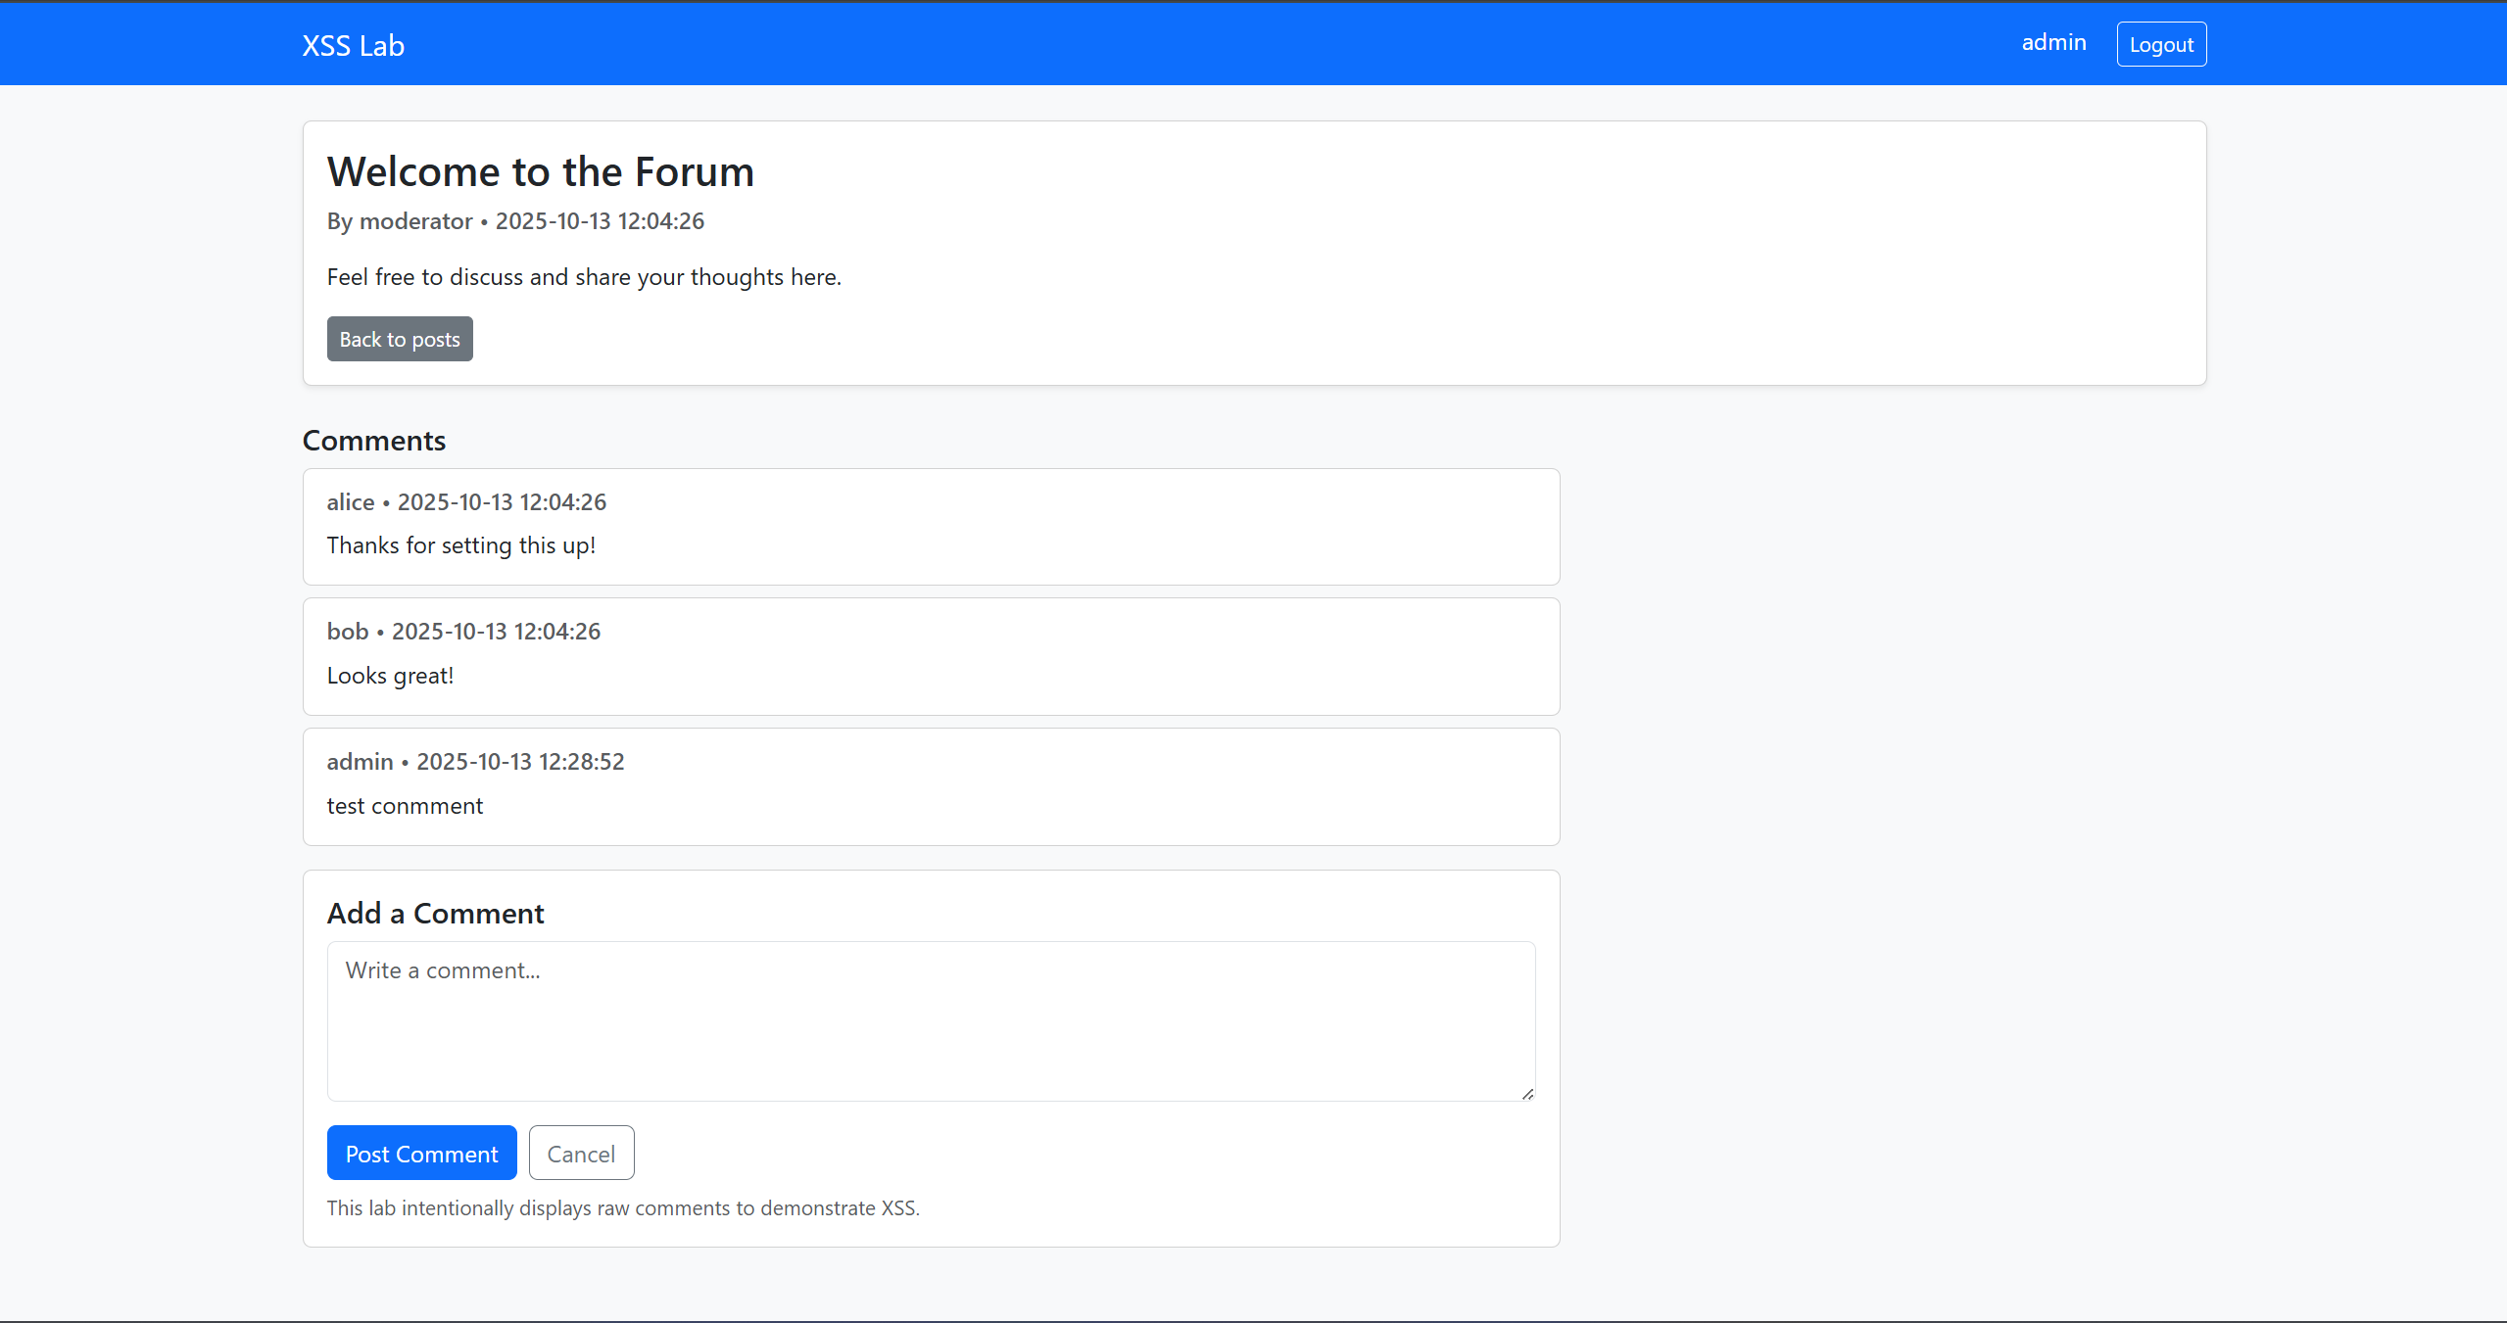Screen dimensions: 2507x1323
Task: Click the XSS Lab brand link
Action: [353, 46]
